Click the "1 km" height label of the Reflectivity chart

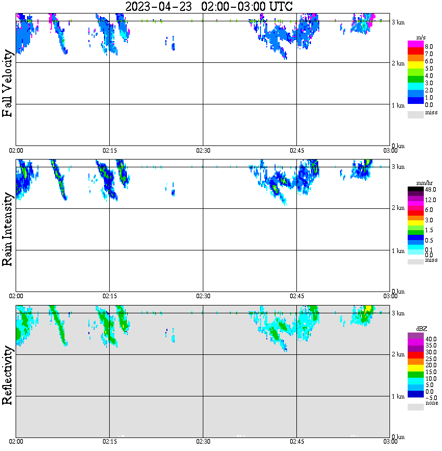click(398, 396)
